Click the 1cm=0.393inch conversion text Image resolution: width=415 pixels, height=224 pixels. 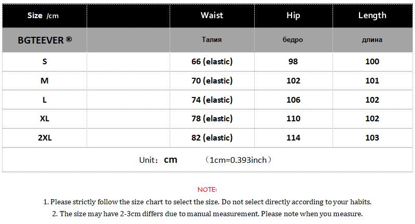[x=238, y=160]
